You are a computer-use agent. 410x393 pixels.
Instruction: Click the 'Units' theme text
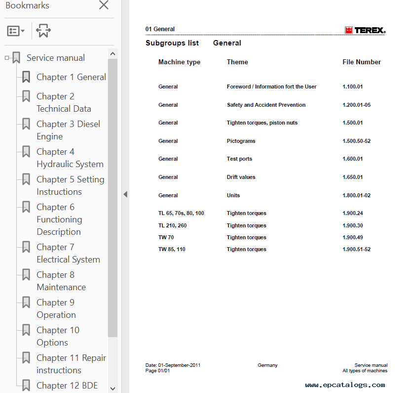[x=233, y=195]
